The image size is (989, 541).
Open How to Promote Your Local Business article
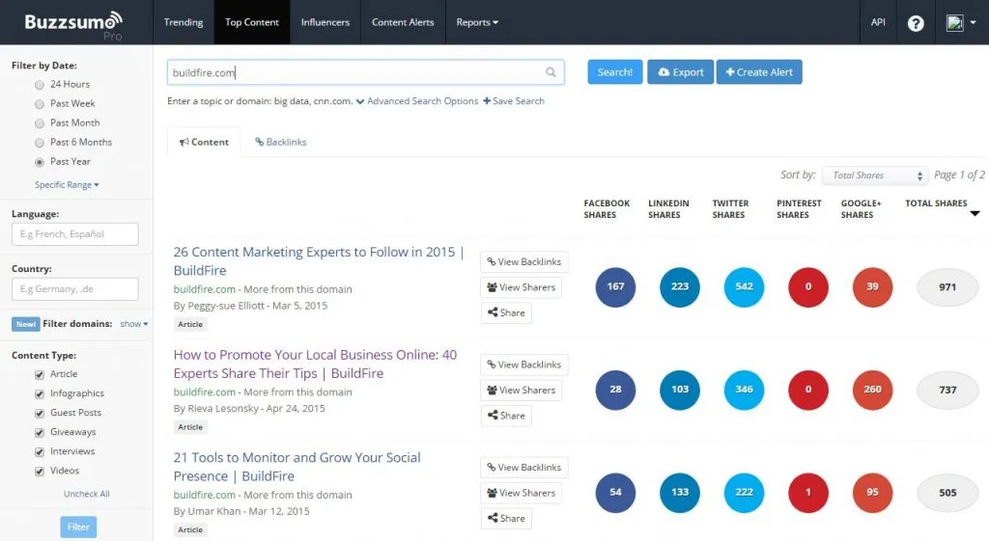click(x=316, y=364)
